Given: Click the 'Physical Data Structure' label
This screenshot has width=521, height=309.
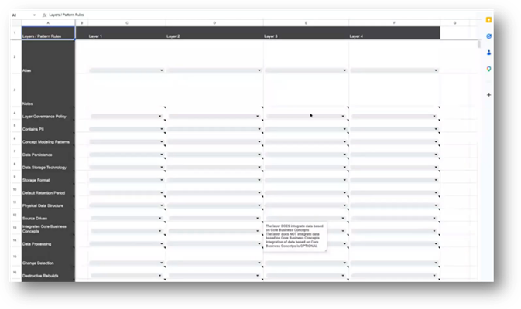Looking at the screenshot, I should pos(43,206).
